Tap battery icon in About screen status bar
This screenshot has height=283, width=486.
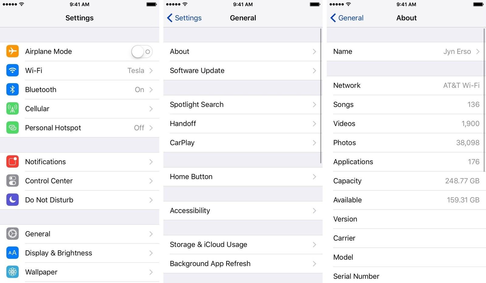(x=478, y=4)
